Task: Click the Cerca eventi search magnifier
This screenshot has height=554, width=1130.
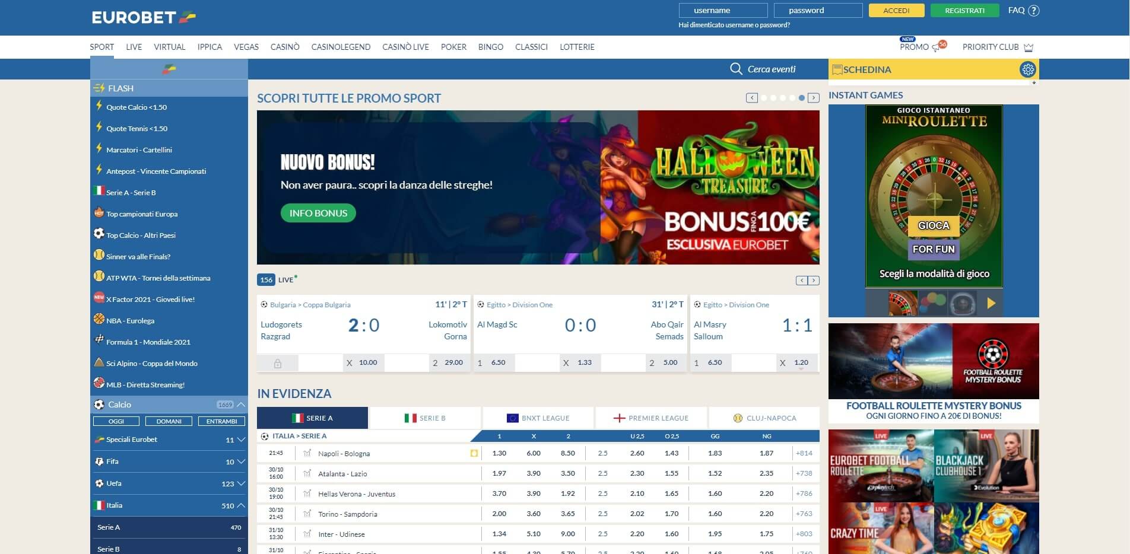Action: [736, 69]
